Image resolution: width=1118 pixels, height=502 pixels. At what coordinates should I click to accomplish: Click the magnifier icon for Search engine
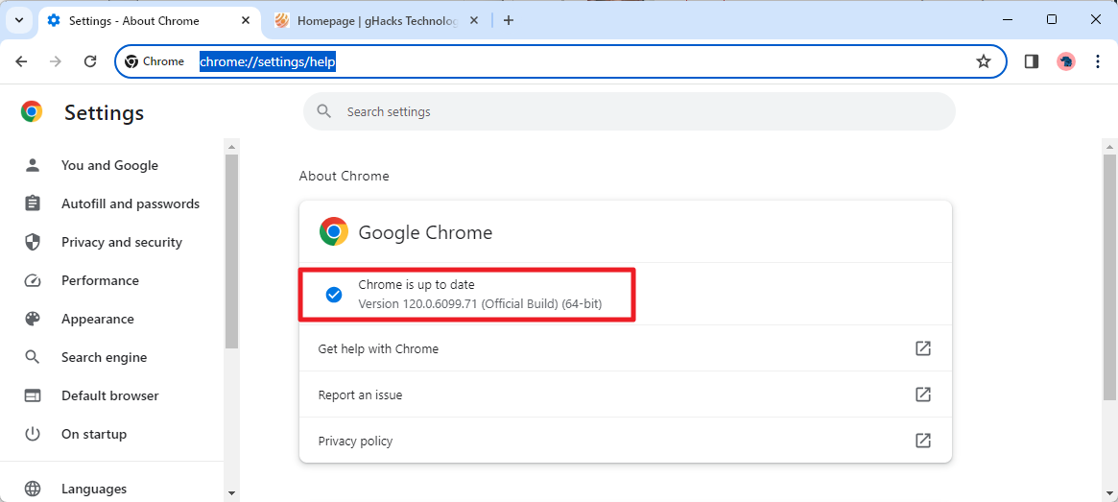point(33,357)
